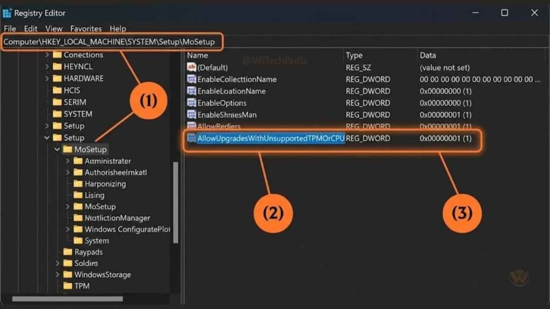Click the tree pane vertical scrollbar
Screen dimensions: 550x309
tap(176, 202)
